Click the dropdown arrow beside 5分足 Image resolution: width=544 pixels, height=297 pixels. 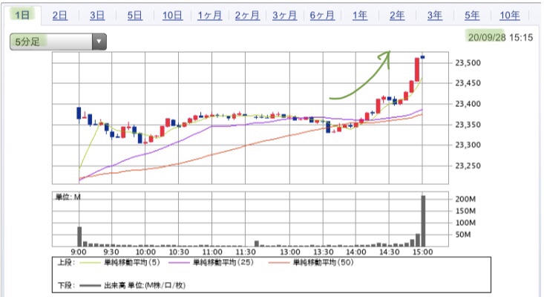(x=99, y=42)
